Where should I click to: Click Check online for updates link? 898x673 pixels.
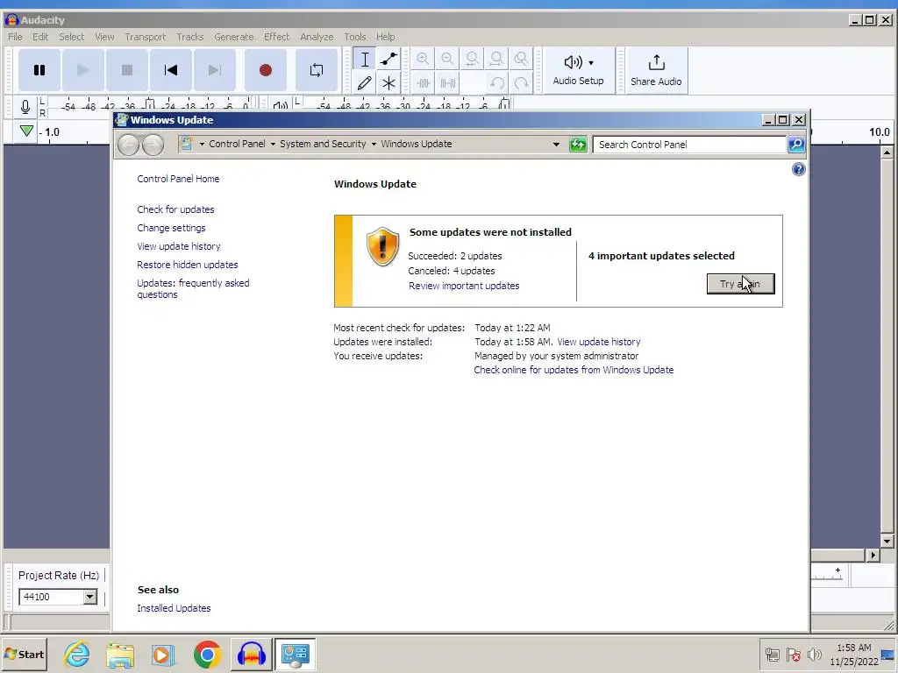pyautogui.click(x=574, y=370)
